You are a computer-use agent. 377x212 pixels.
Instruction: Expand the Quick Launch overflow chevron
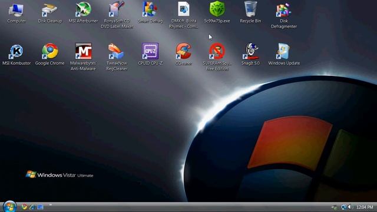[51, 205]
